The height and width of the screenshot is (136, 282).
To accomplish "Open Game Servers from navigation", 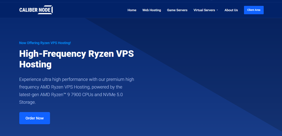I will point(177,10).
